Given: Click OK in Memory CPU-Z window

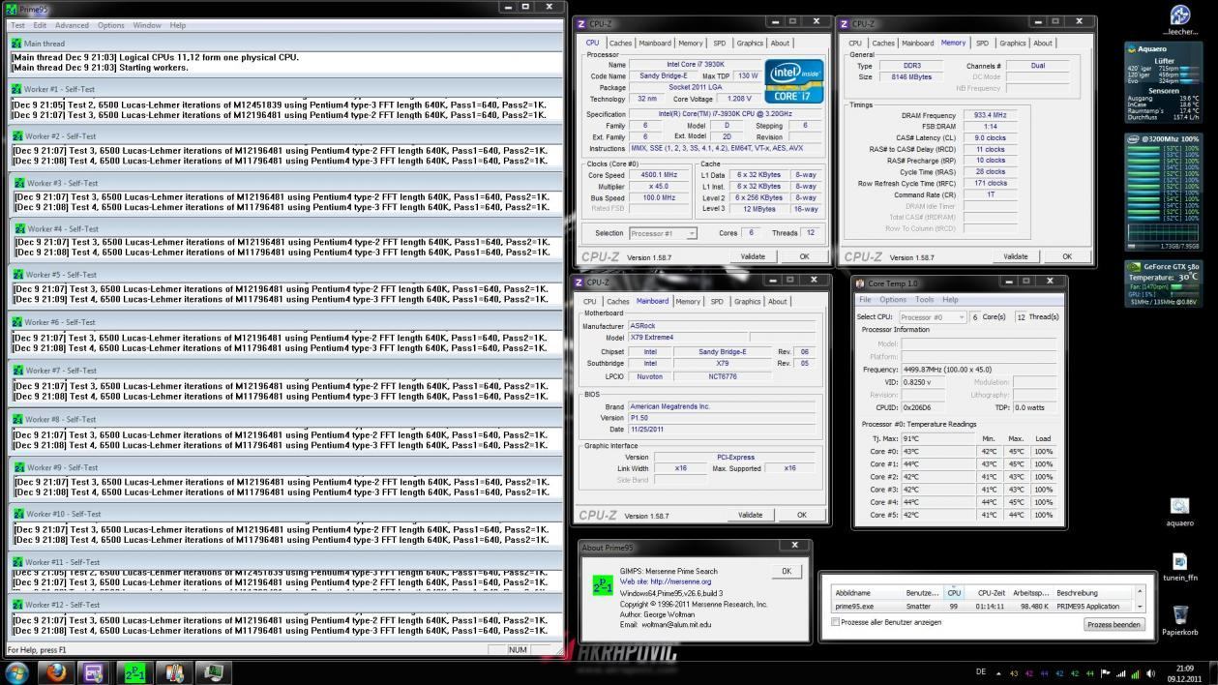Looking at the screenshot, I should [x=1067, y=256].
